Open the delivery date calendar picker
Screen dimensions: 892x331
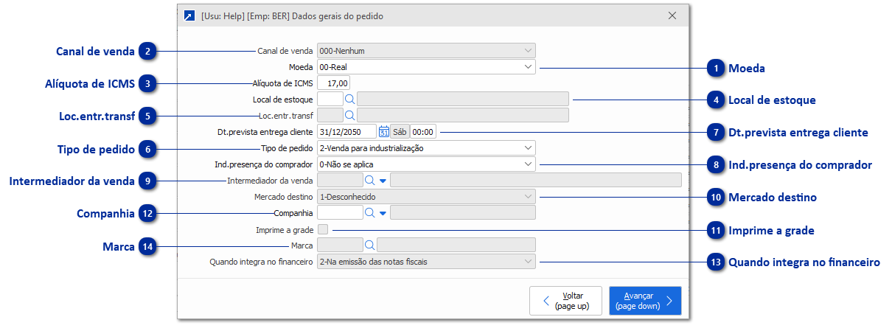[x=383, y=132]
